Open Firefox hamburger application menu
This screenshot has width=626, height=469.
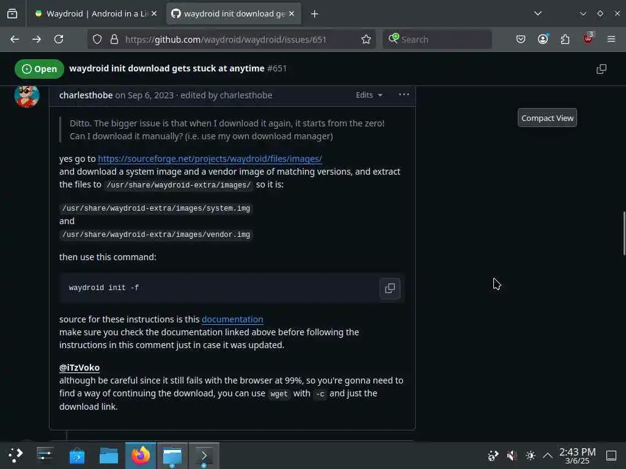click(x=611, y=39)
